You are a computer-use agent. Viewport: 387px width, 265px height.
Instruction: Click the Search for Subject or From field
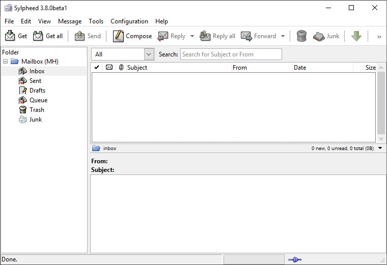pos(231,54)
